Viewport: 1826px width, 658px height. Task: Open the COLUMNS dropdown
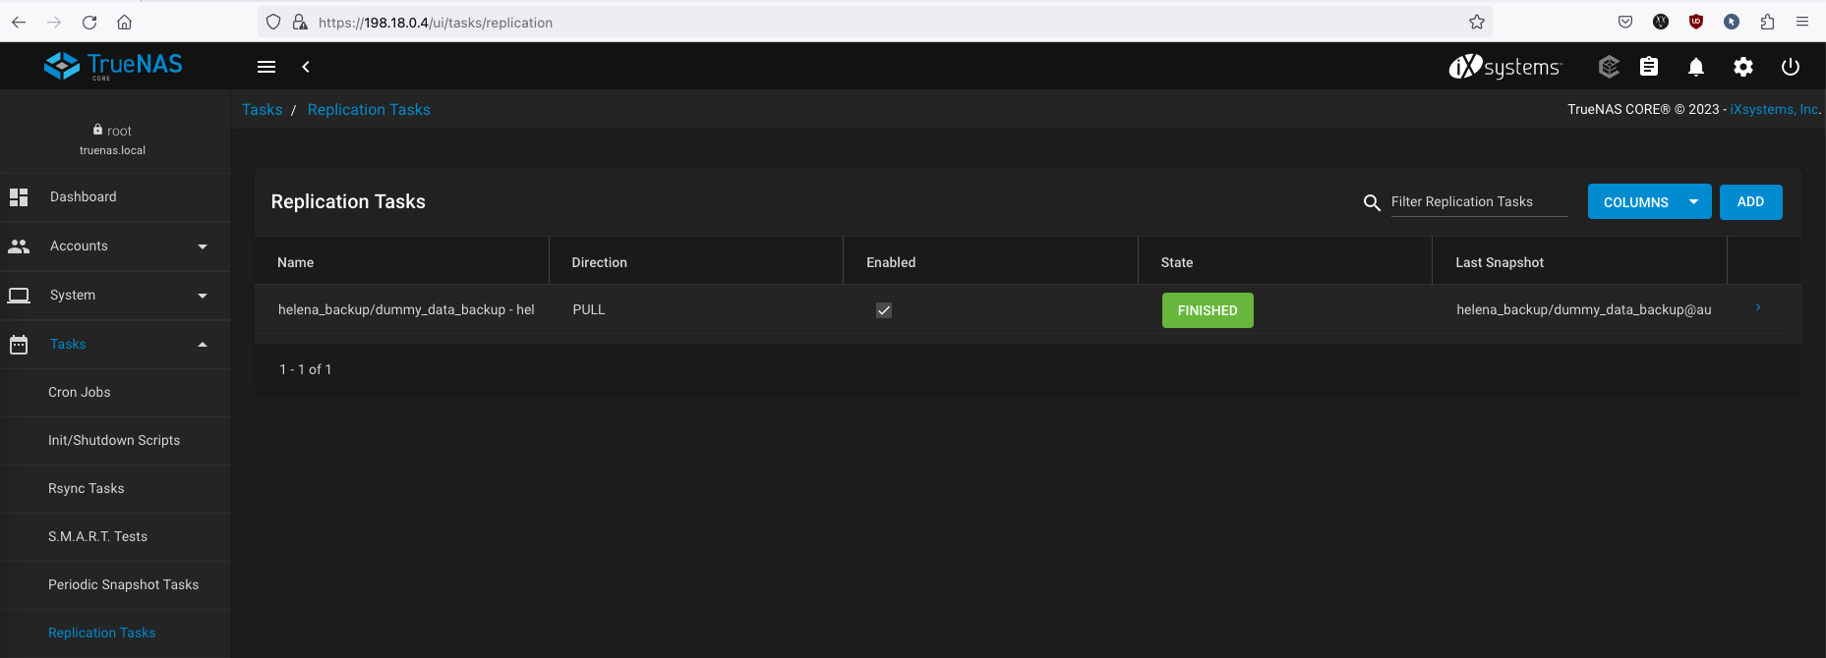(x=1649, y=202)
